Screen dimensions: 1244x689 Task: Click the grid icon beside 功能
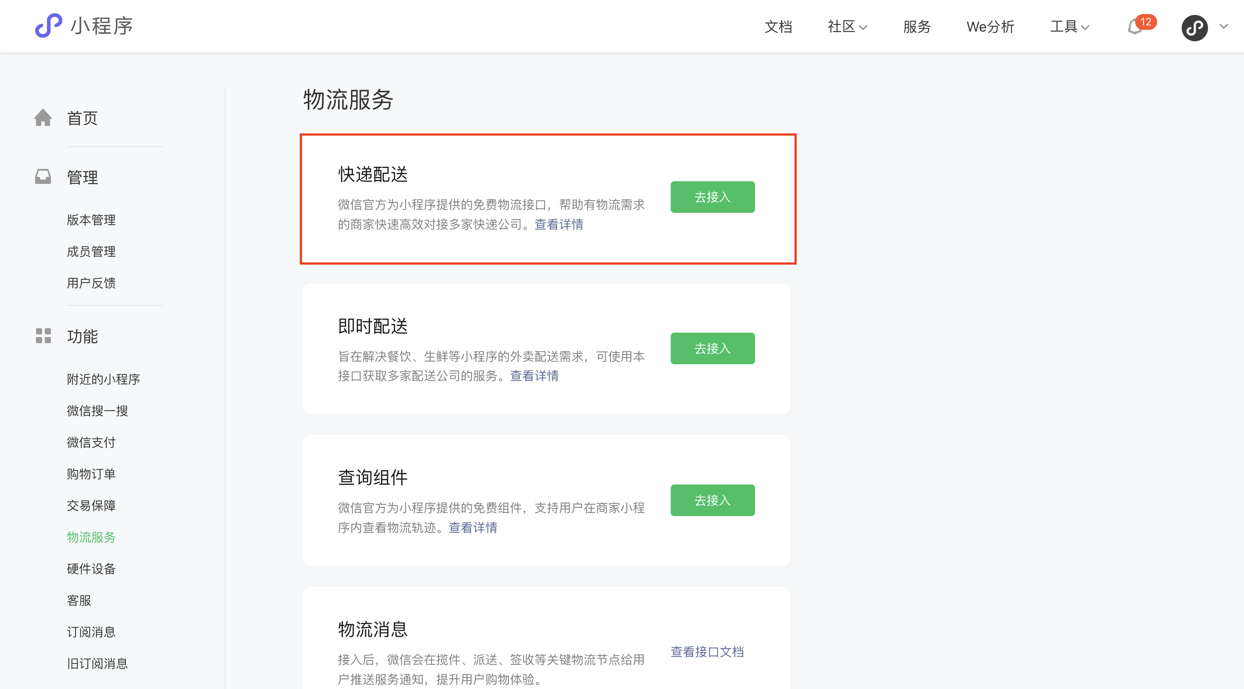click(43, 336)
